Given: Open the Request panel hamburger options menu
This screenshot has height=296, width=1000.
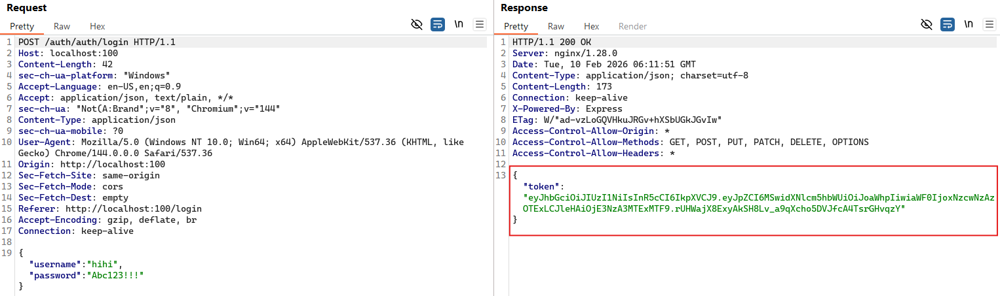Looking at the screenshot, I should pos(480,25).
